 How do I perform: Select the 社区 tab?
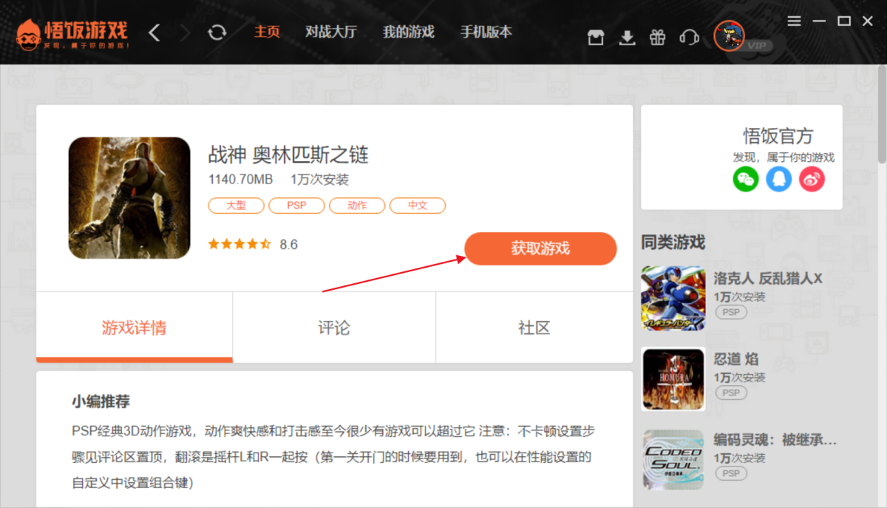tap(534, 328)
